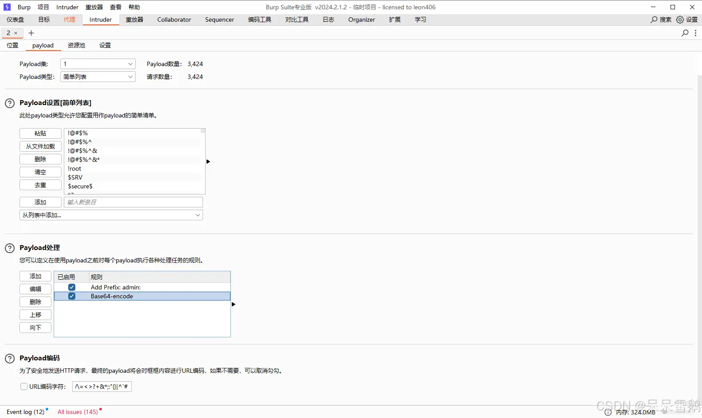Screen dimensions: 702x418
Task: Click the memory info icon in status bar
Action: pos(608,412)
